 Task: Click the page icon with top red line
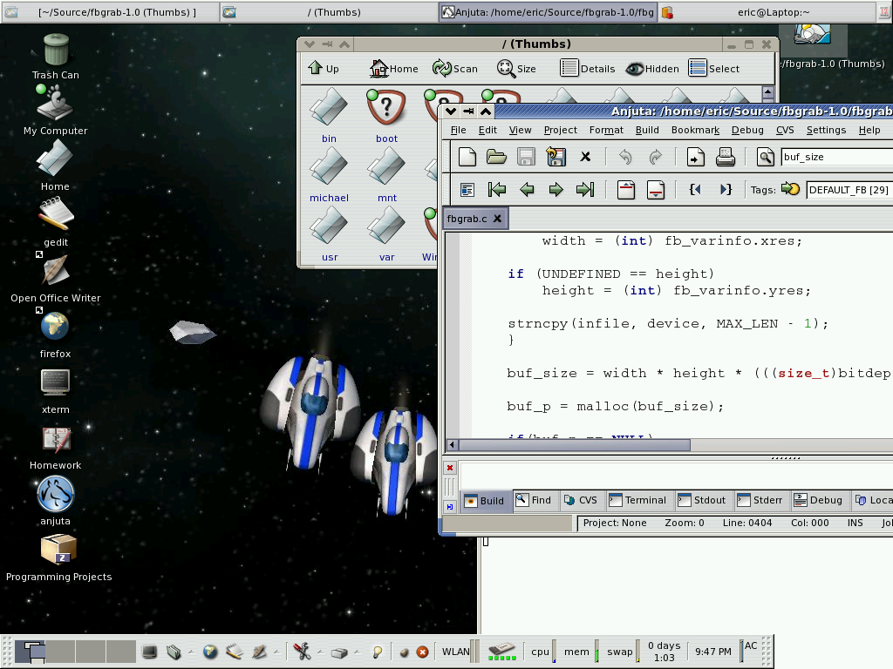626,189
